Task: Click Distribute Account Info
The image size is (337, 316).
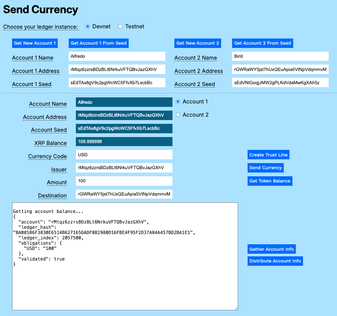Action: pos(275,261)
